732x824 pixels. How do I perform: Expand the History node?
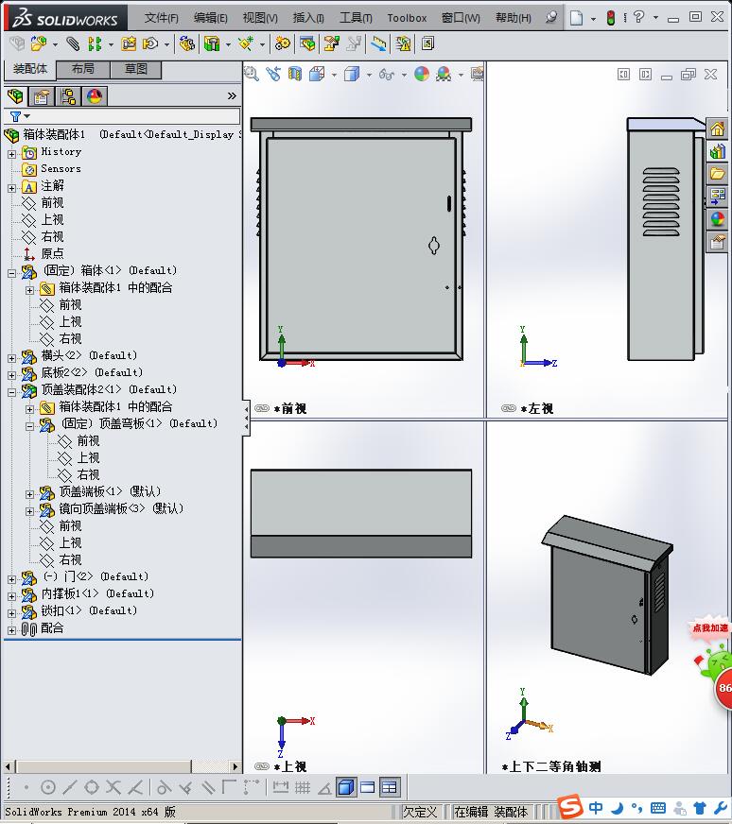click(x=11, y=154)
